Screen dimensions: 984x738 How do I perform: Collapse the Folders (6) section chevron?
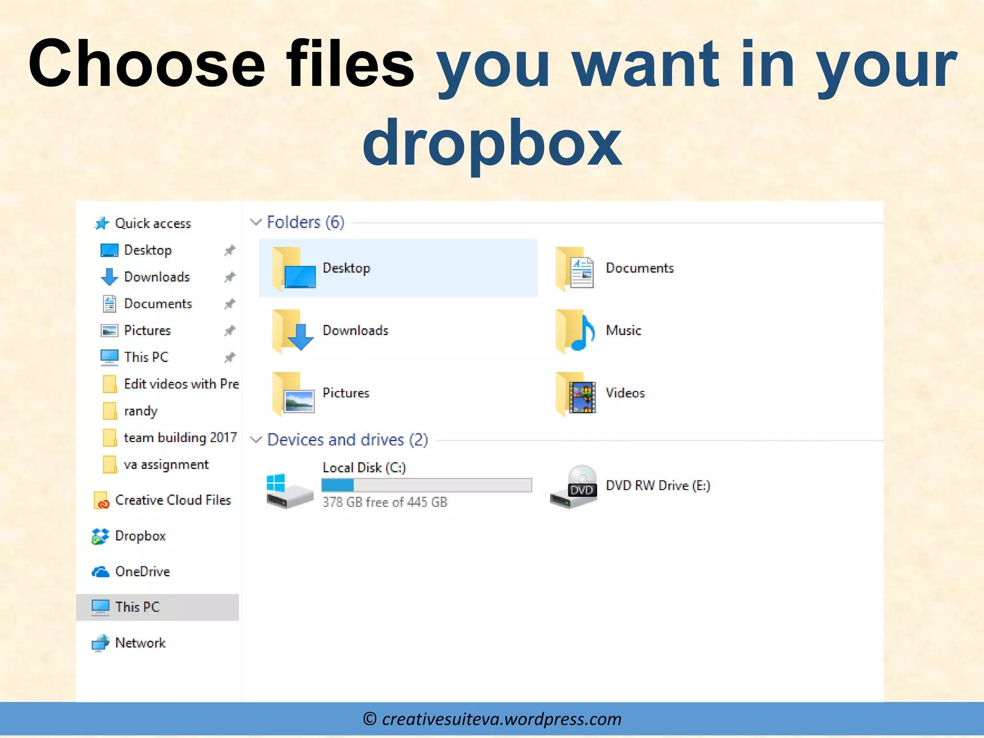pyautogui.click(x=256, y=222)
